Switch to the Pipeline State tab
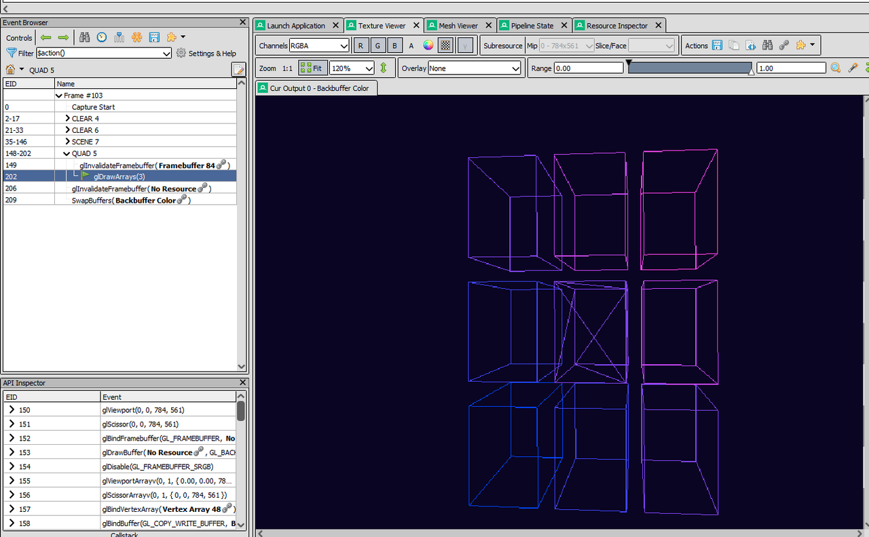The width and height of the screenshot is (869, 537). pos(532,26)
